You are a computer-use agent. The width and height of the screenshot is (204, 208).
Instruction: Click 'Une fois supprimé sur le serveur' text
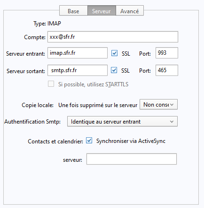click(98, 105)
